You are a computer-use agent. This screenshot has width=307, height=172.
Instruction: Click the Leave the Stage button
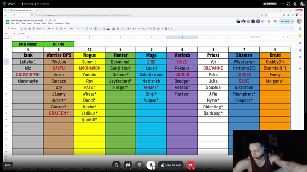171,165
